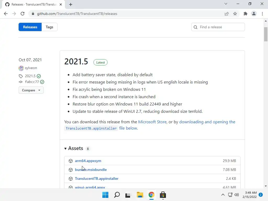Click the page vertical scrollbar thumb
Viewport: 268px width, 201px height.
(x=266, y=34)
